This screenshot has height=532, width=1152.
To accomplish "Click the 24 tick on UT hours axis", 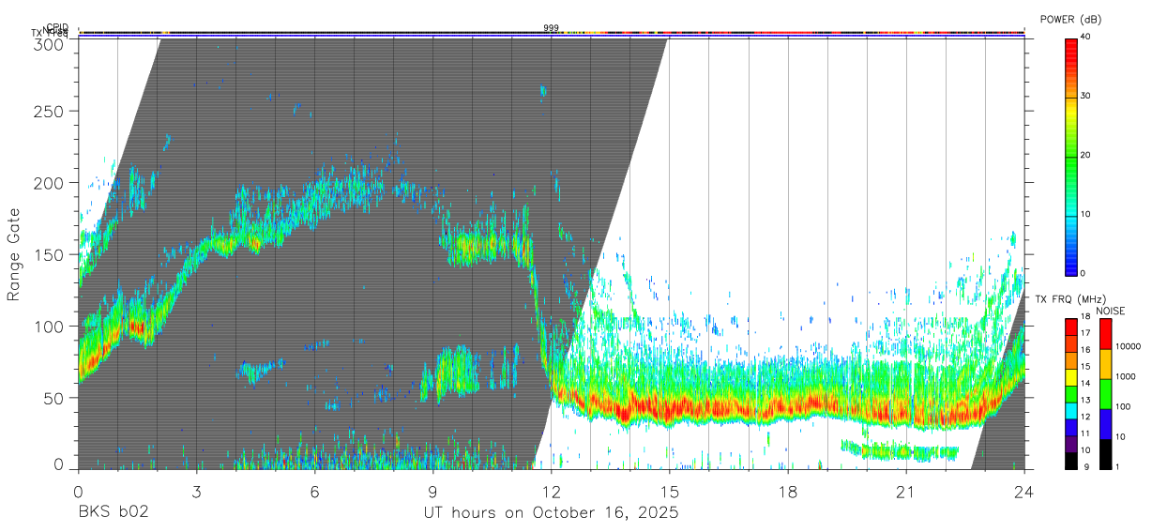I will pos(1023,491).
